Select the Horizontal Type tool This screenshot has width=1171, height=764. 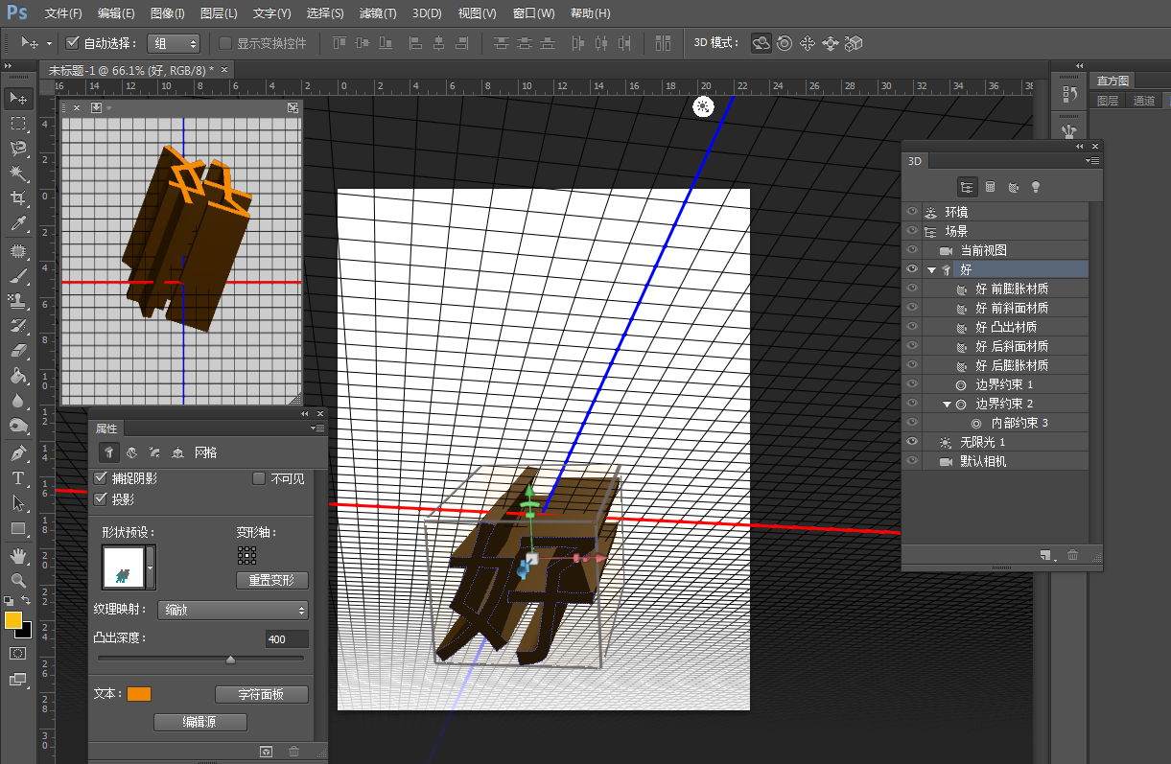17,477
